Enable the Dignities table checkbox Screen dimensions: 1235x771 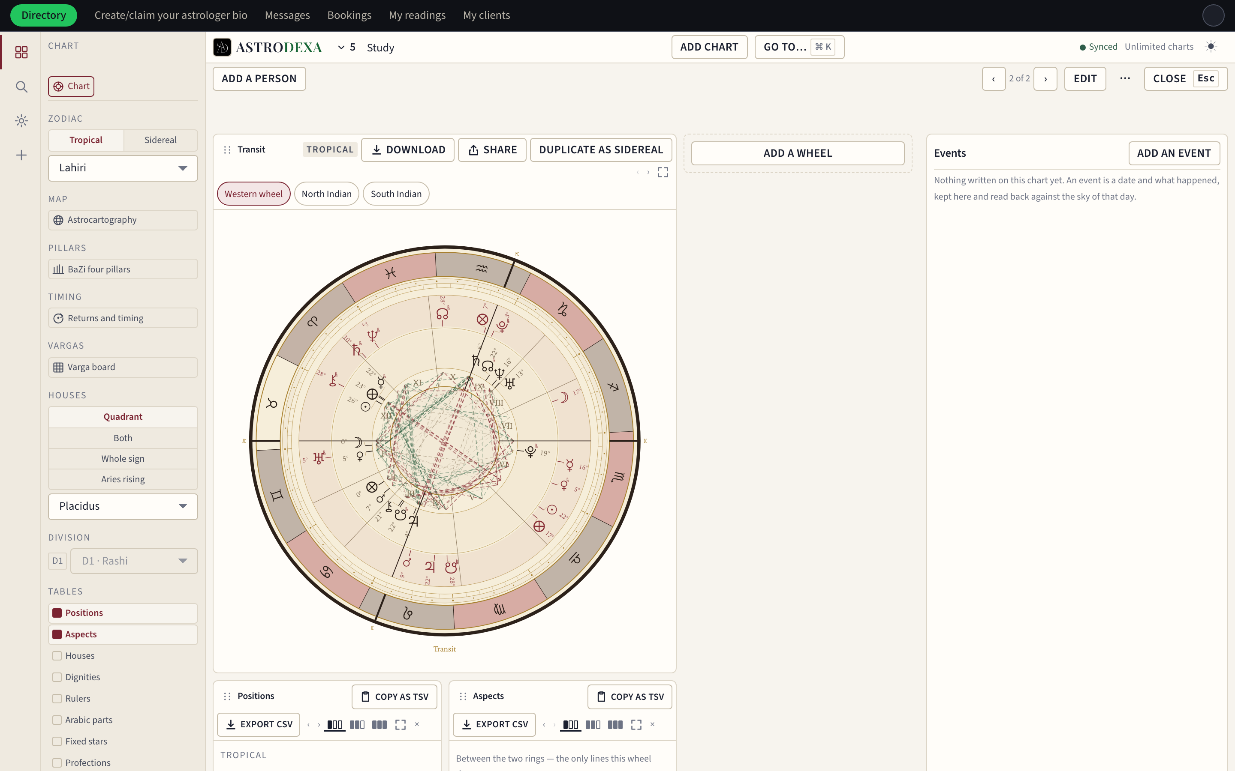click(57, 677)
